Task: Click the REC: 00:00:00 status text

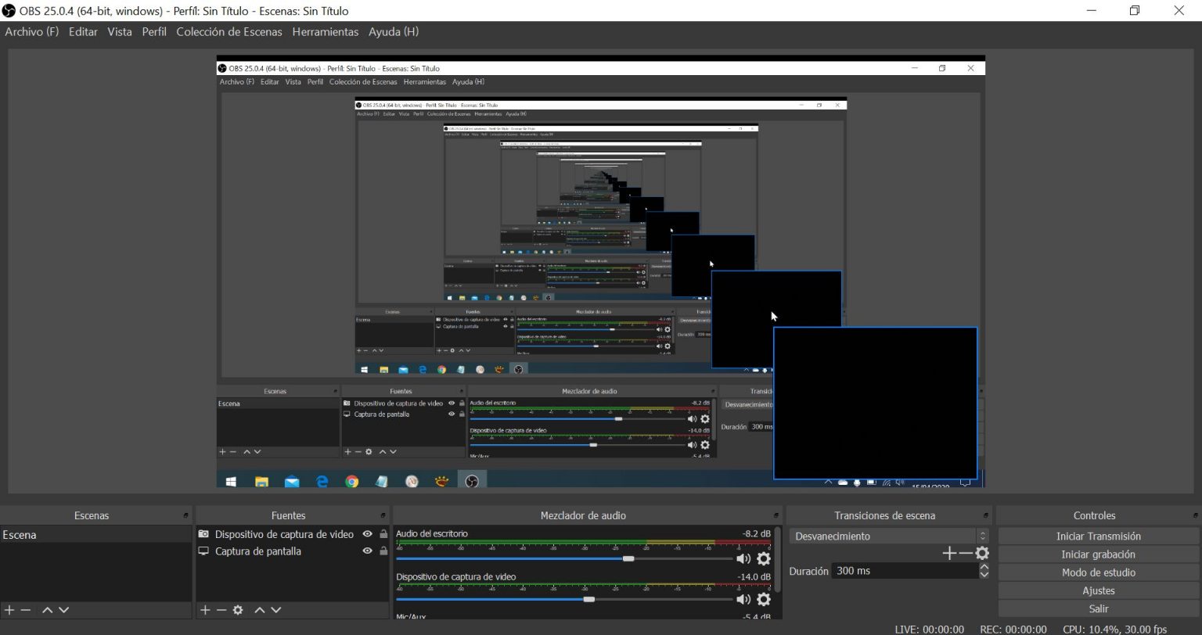Action: [1013, 629]
